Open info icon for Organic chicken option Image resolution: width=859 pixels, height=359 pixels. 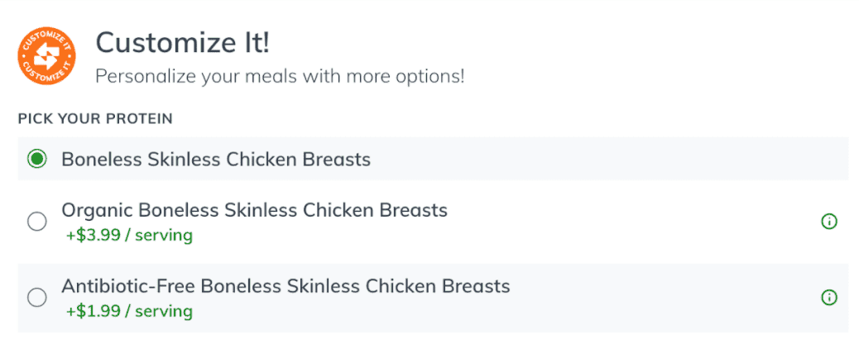829,222
